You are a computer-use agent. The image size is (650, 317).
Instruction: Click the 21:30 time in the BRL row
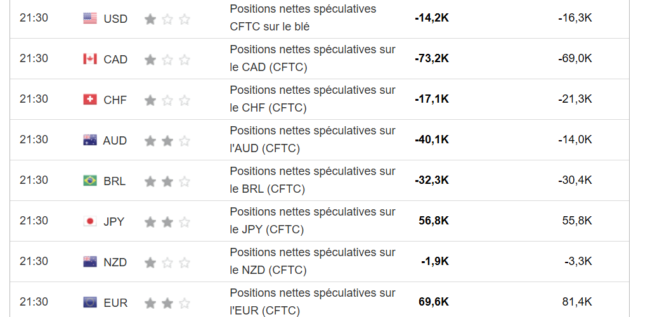34,180
